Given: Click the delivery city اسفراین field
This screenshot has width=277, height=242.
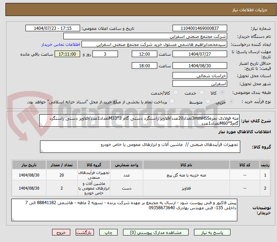Looking at the screenshot, I should 199,84.
